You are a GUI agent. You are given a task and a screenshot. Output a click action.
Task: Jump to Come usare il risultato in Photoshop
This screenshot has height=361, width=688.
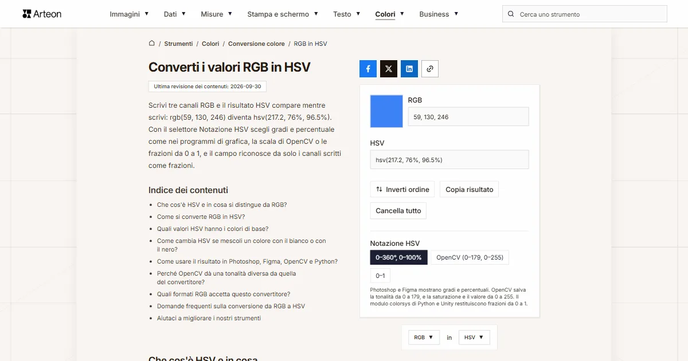pos(247,261)
